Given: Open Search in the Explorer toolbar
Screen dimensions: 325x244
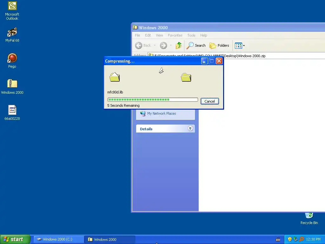Looking at the screenshot, I should (196, 45).
